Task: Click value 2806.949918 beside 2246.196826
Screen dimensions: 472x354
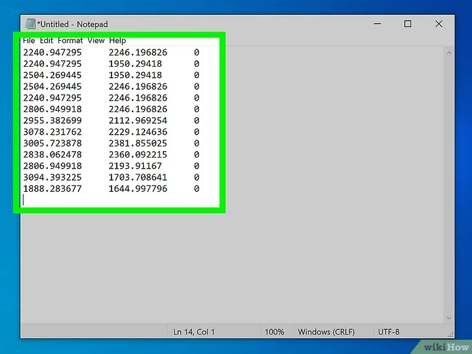Action: pos(53,110)
